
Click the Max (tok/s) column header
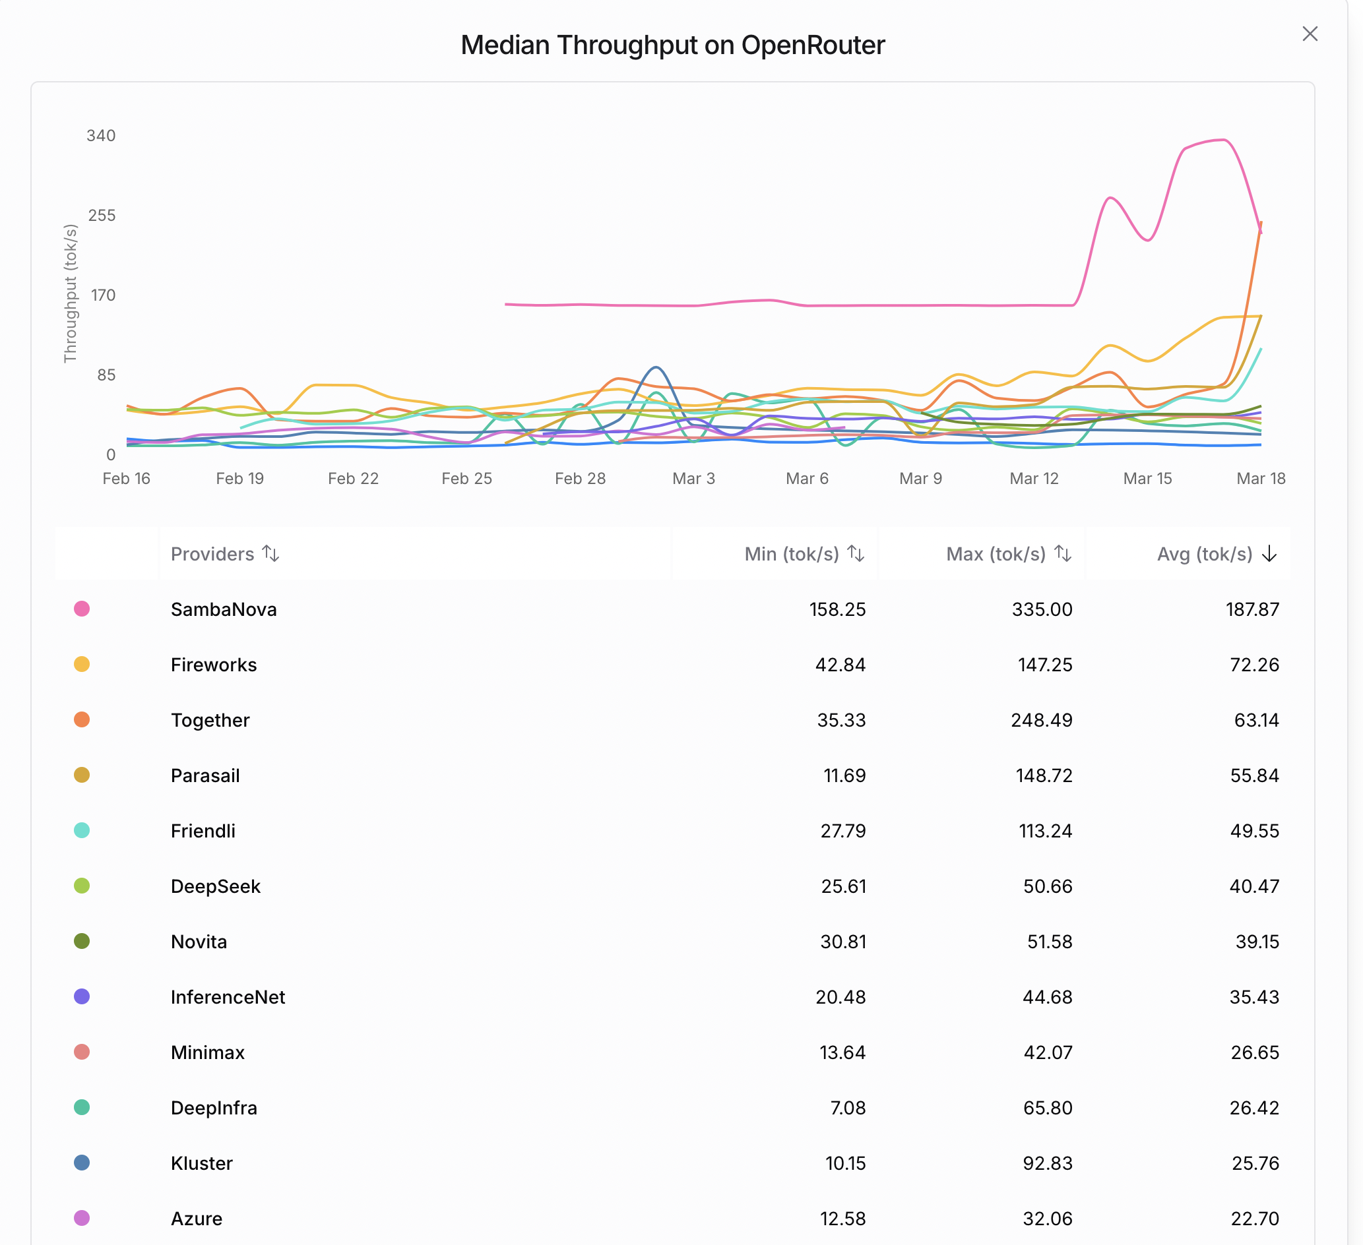(996, 553)
